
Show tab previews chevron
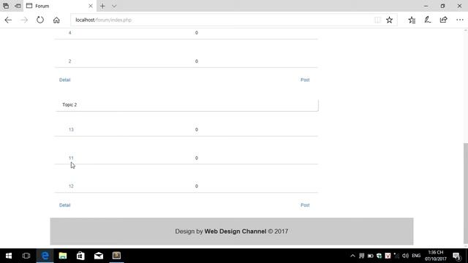pos(114,6)
